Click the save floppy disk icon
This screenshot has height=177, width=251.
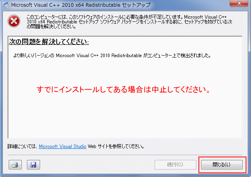[x=33, y=165]
